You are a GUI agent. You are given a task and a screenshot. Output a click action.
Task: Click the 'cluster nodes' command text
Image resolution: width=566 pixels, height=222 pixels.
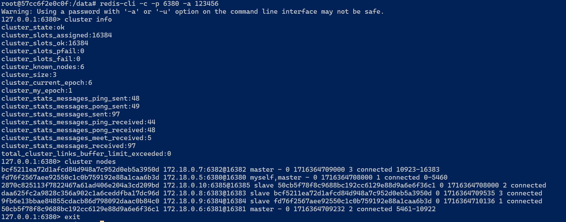coord(90,162)
